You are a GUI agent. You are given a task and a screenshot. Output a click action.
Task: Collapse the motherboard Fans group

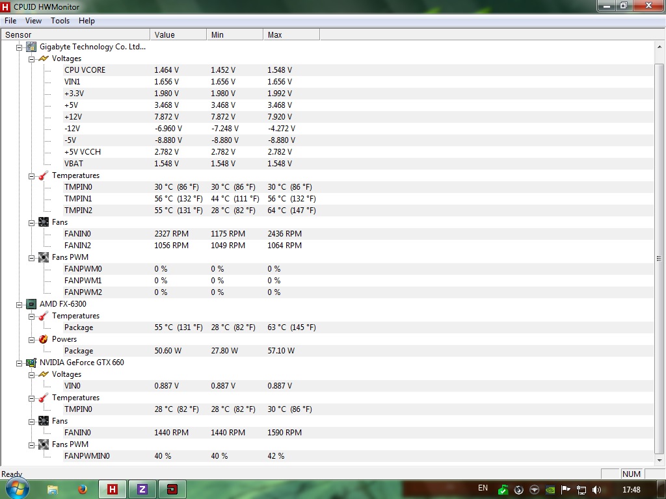coord(31,222)
